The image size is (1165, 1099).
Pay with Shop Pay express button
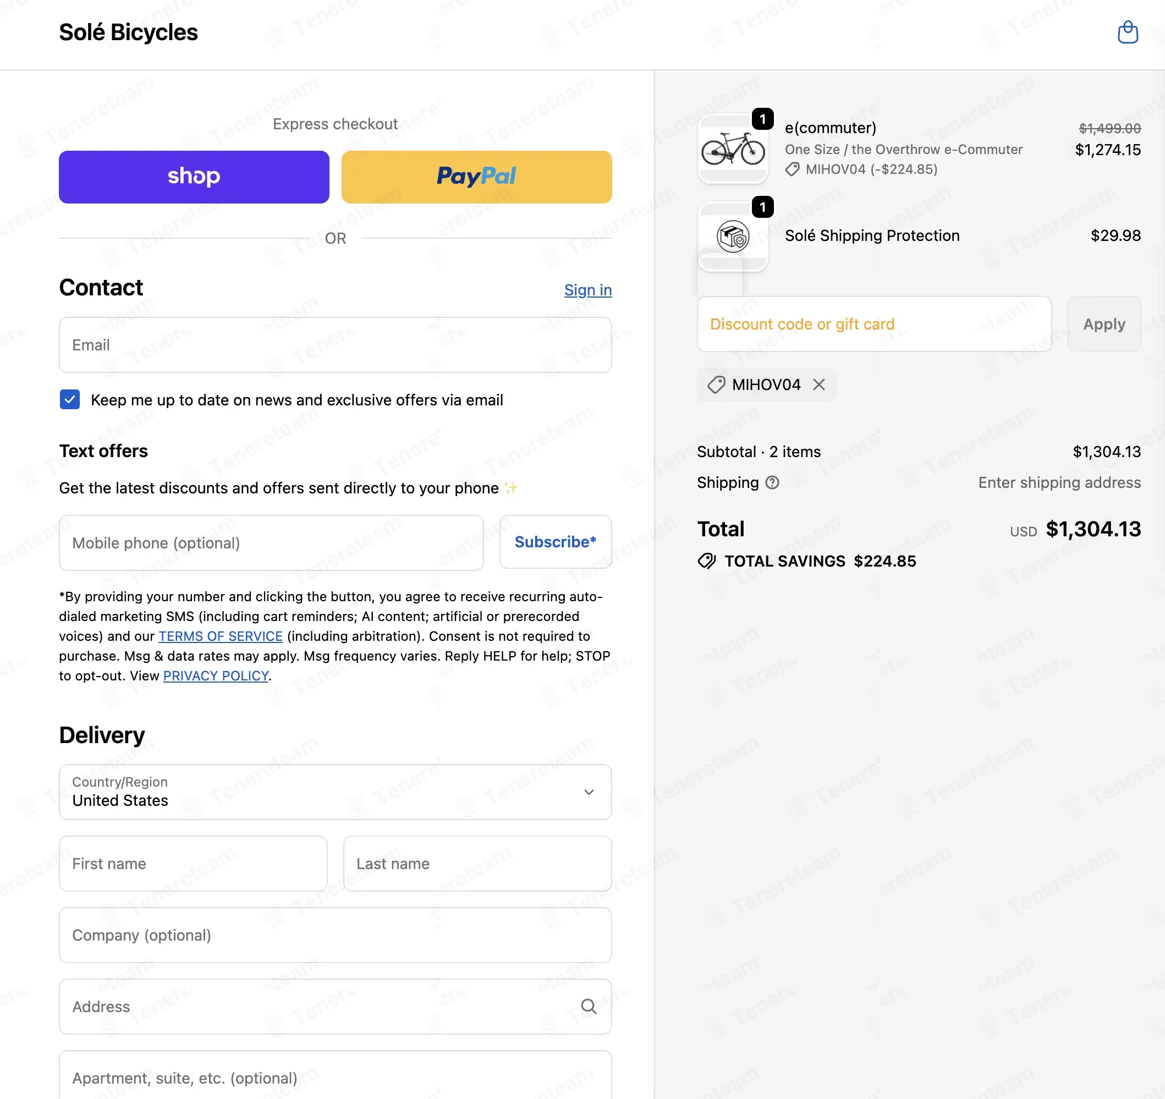coord(194,177)
